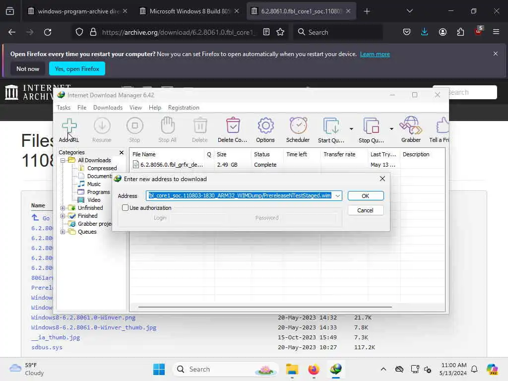The width and height of the screenshot is (508, 381).
Task: Click the Stop Queue icon
Action: point(371,130)
